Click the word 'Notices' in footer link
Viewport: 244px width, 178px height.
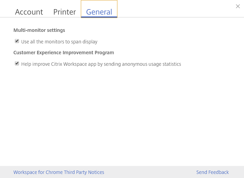96,172
